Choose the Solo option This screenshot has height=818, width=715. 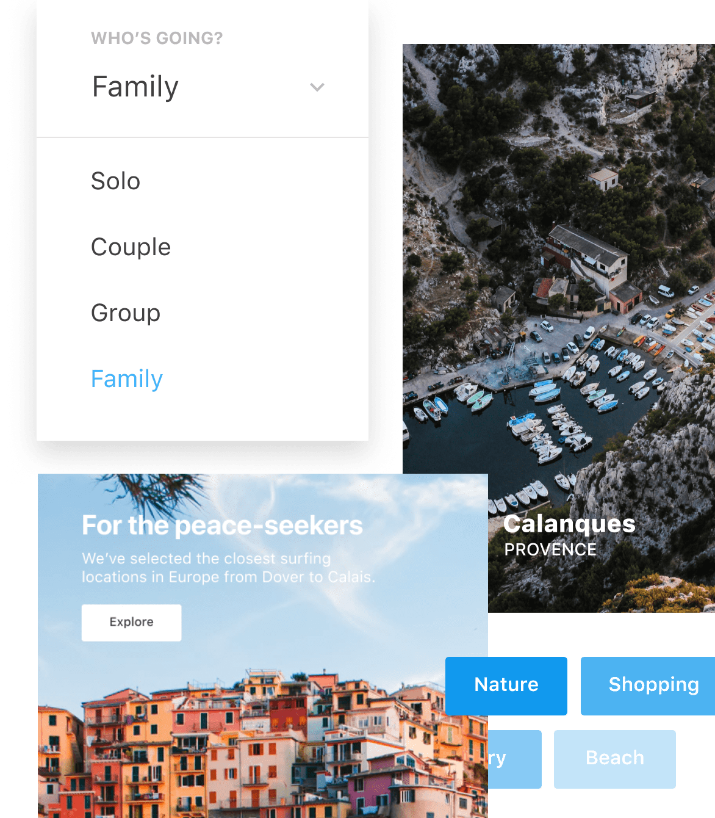click(x=116, y=181)
